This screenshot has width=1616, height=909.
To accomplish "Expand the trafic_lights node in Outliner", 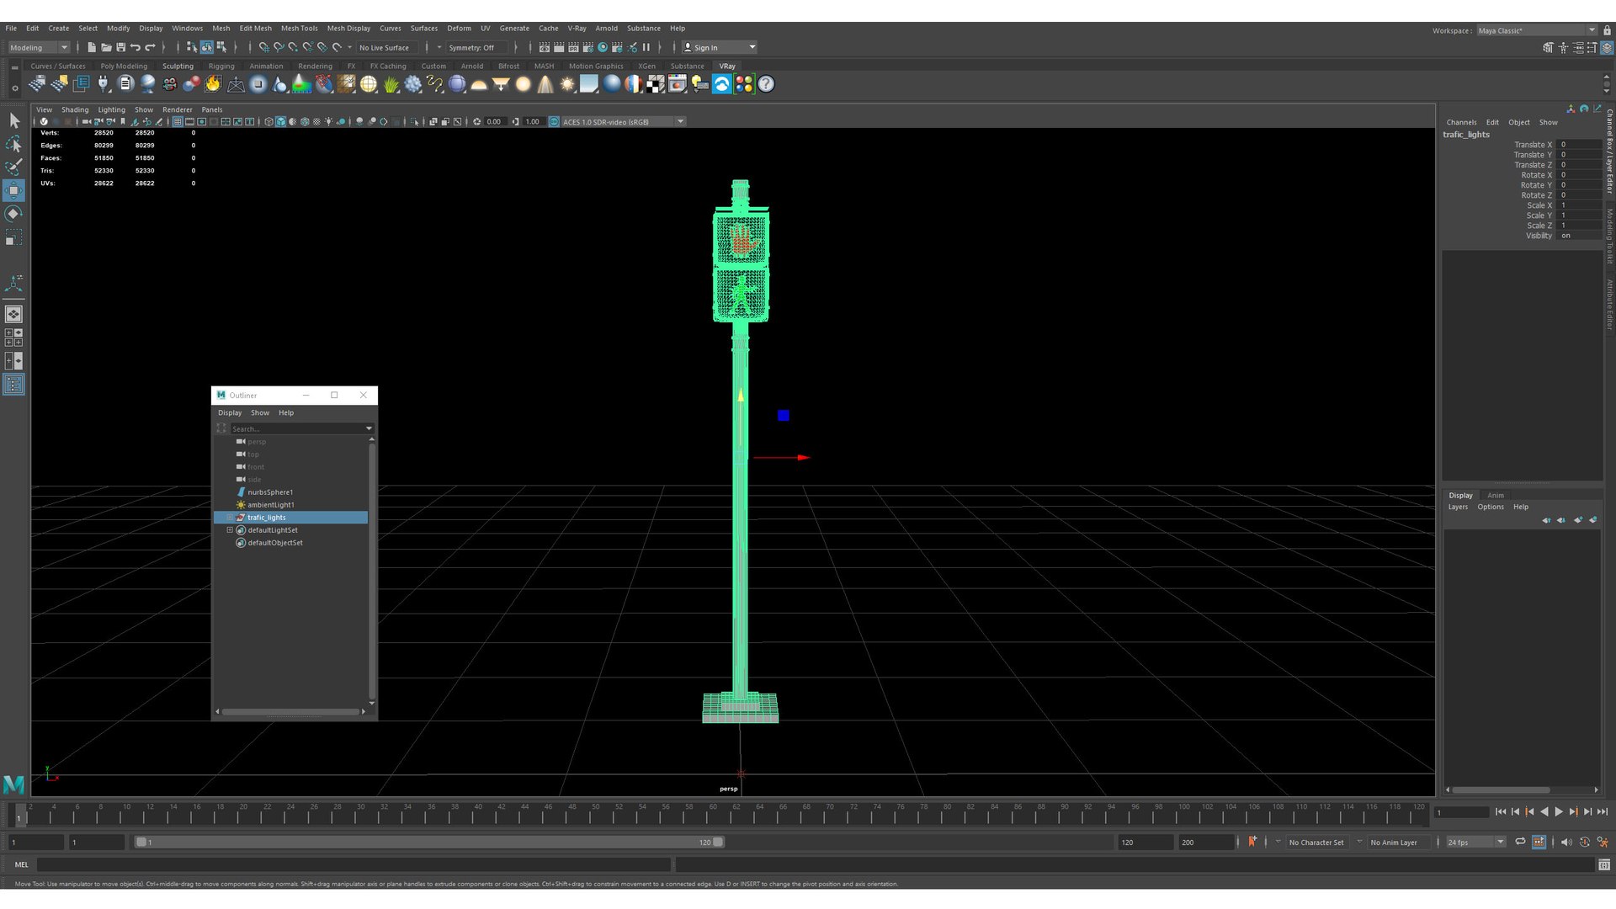I will (x=230, y=518).
